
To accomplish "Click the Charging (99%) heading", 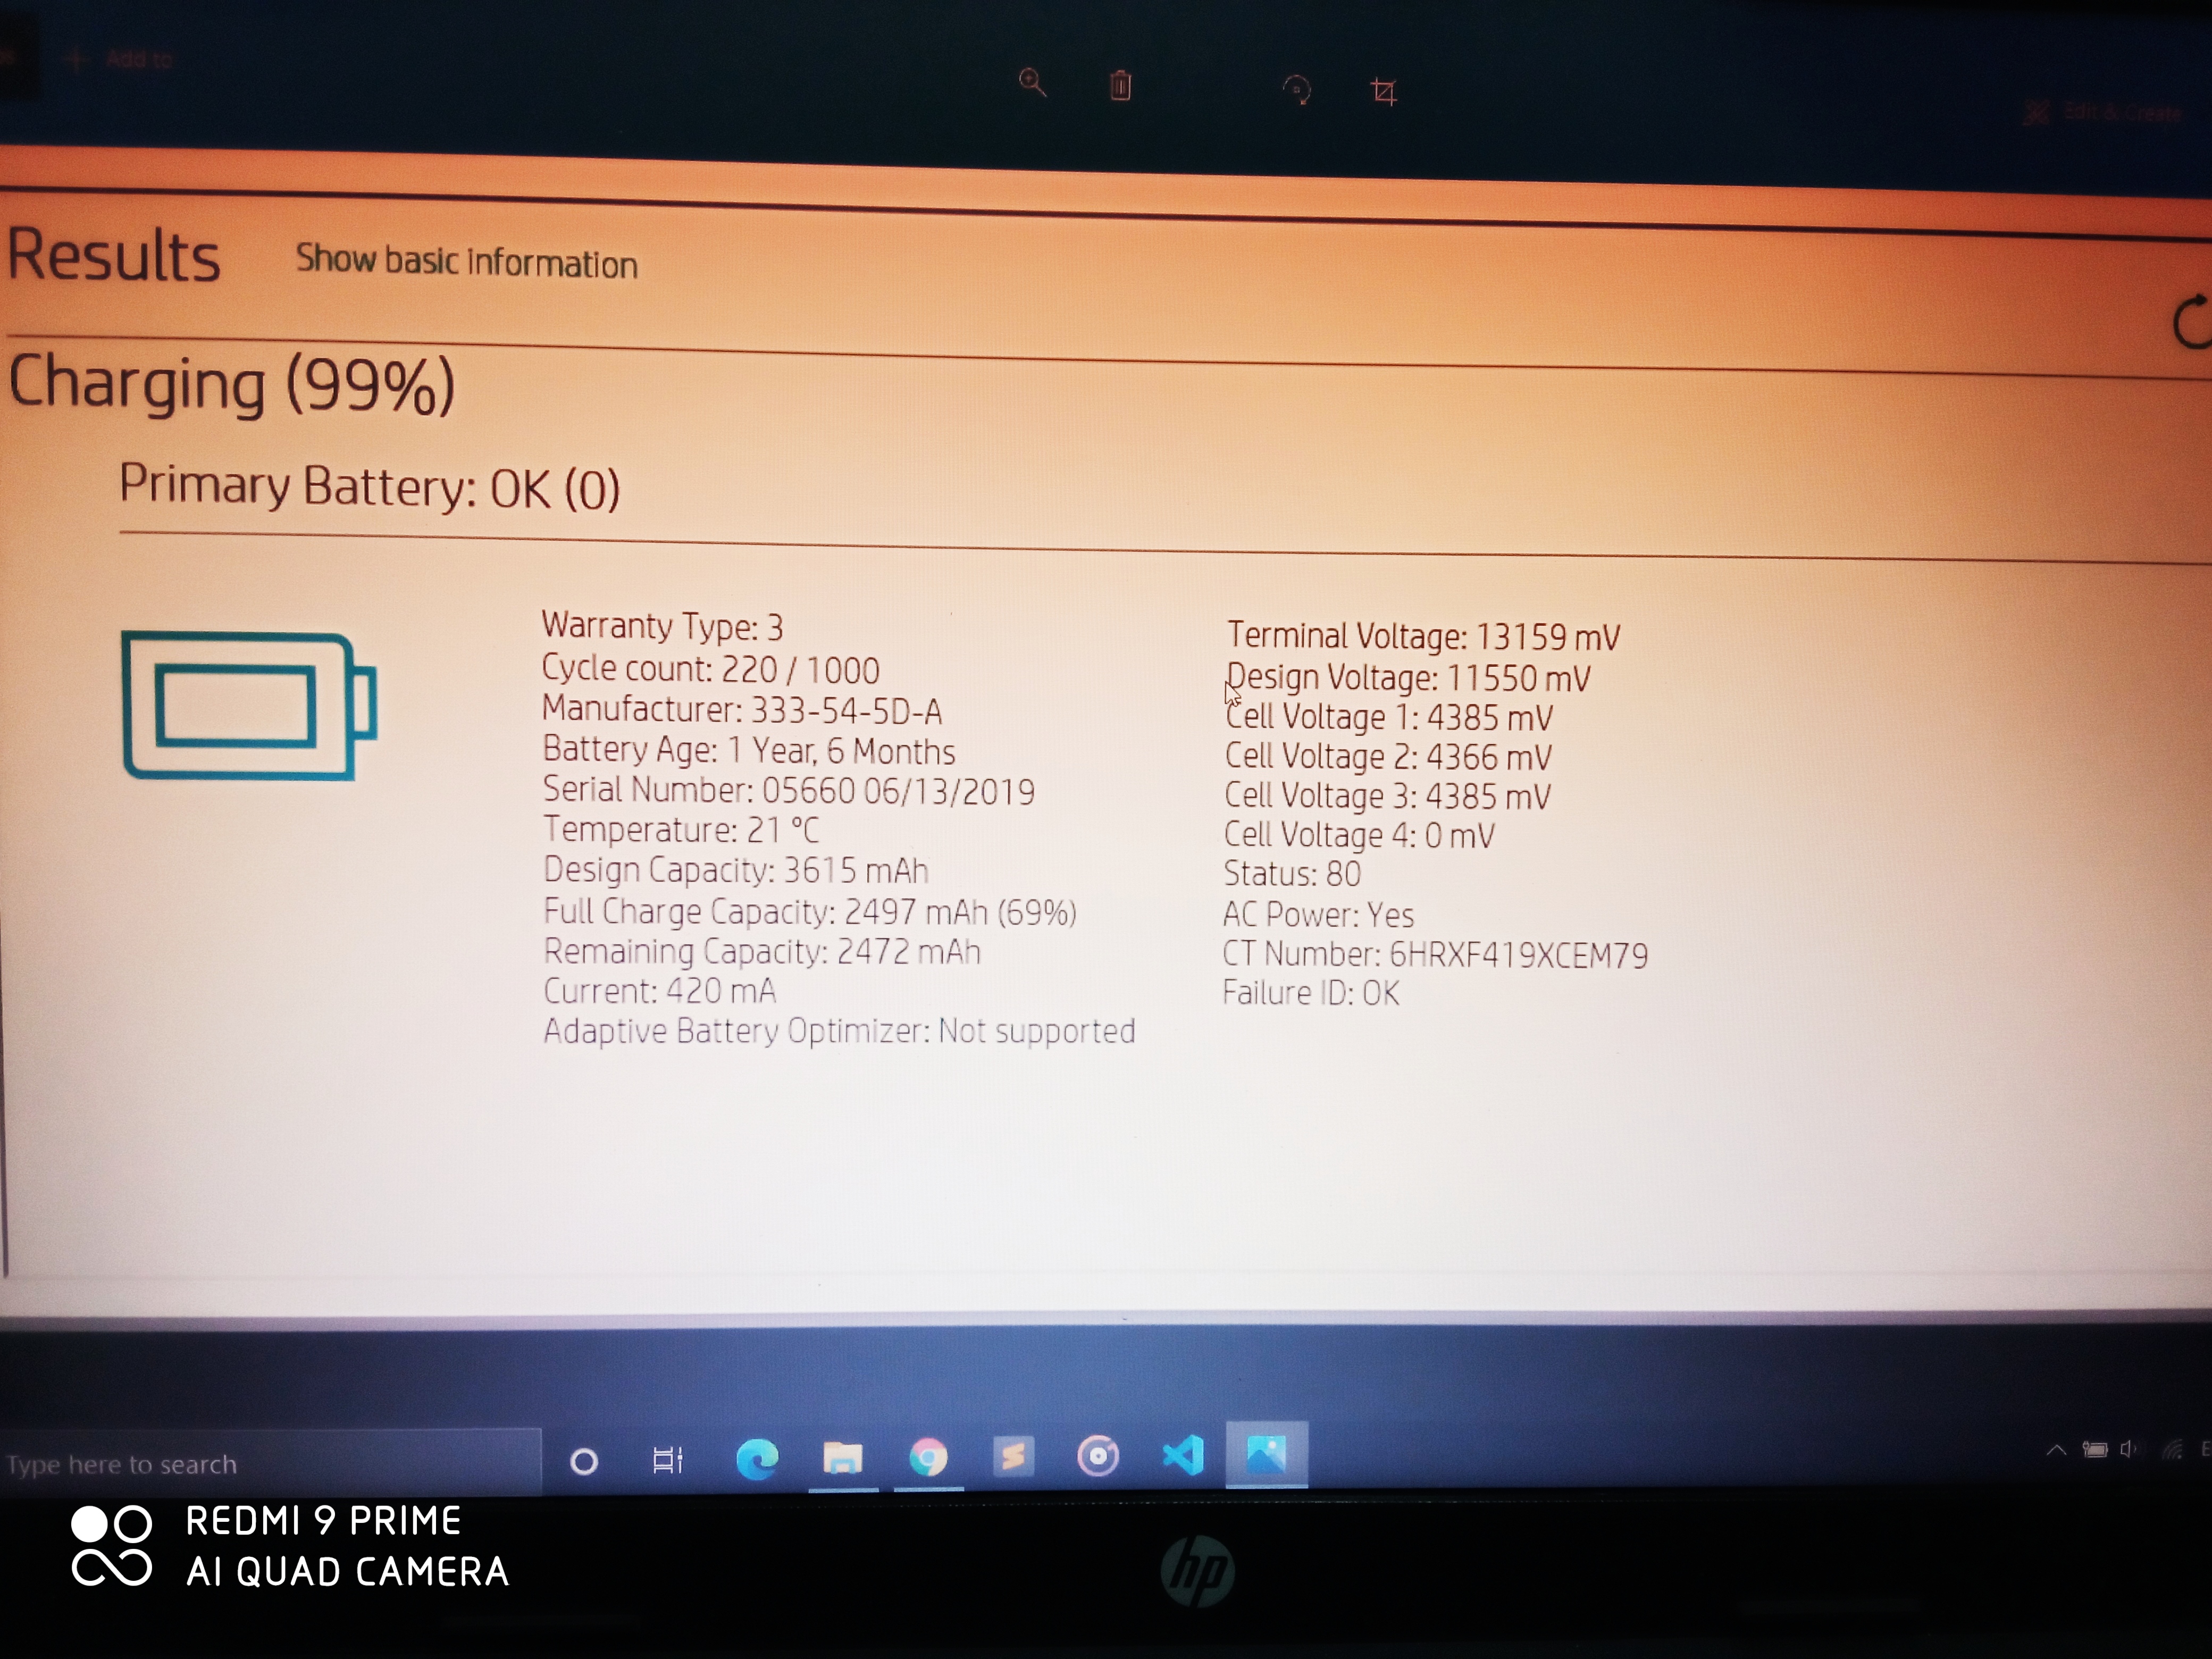I will point(232,385).
